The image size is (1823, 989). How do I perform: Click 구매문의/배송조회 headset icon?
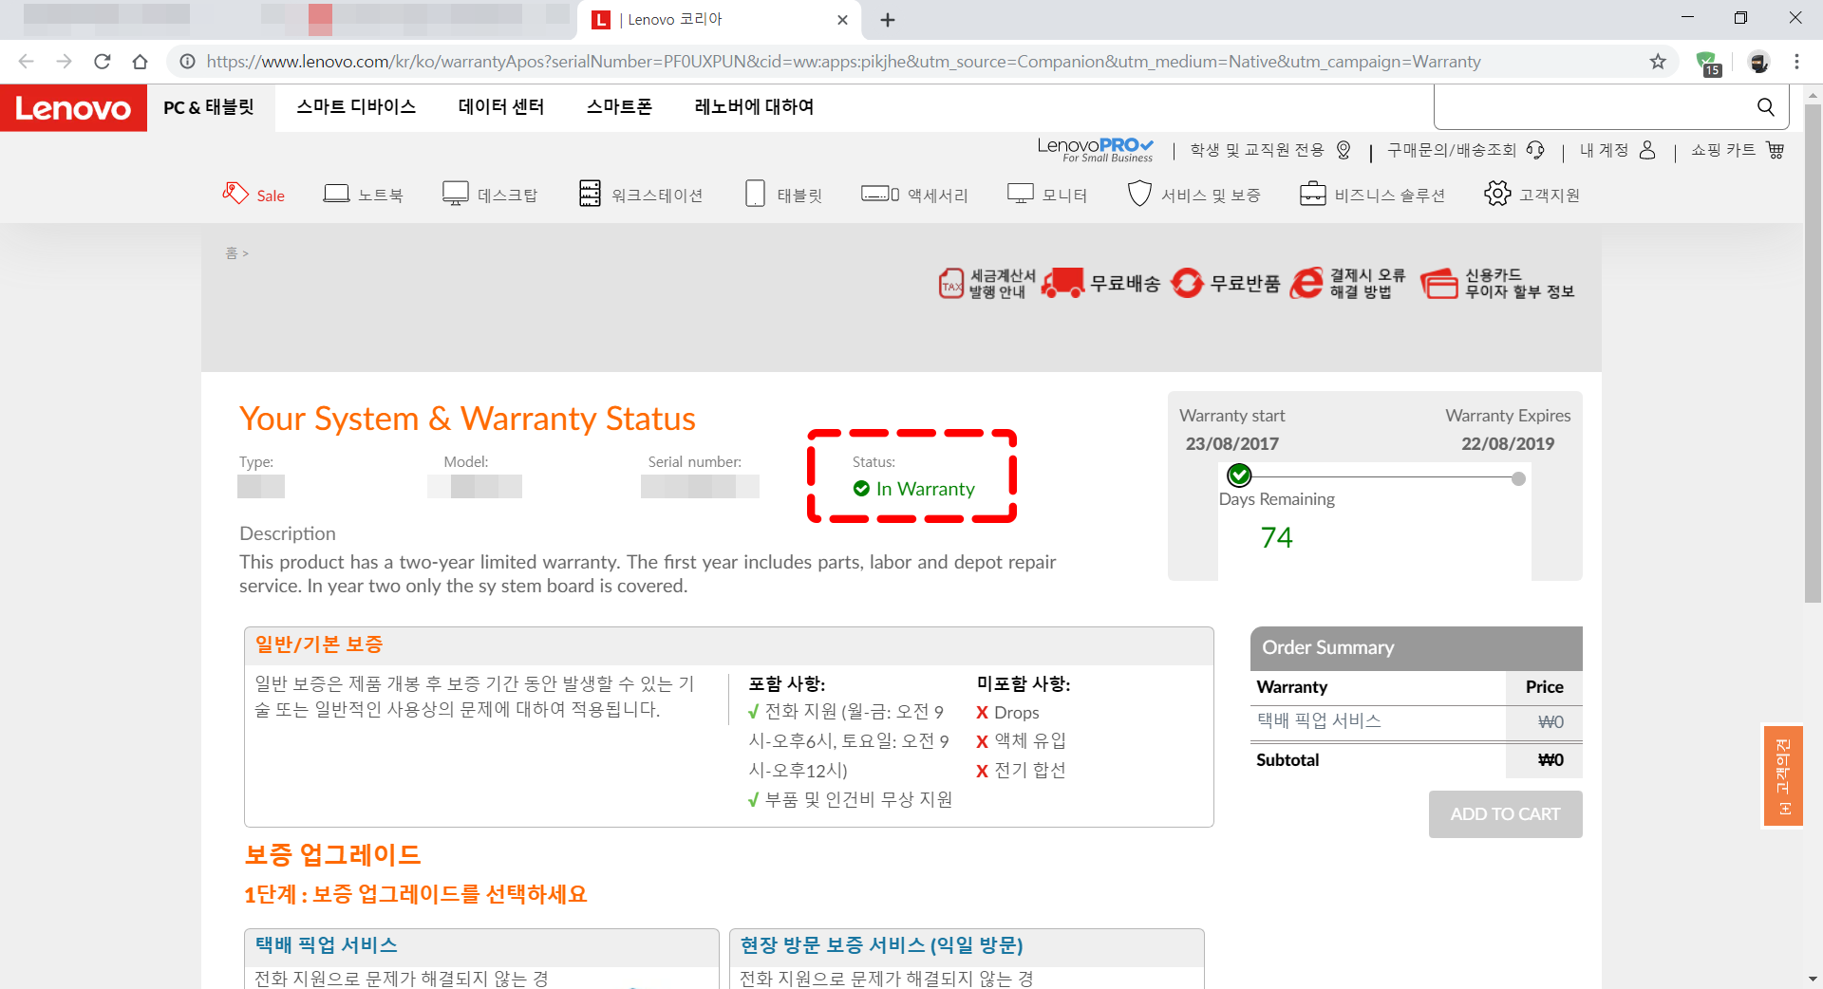click(x=1535, y=150)
